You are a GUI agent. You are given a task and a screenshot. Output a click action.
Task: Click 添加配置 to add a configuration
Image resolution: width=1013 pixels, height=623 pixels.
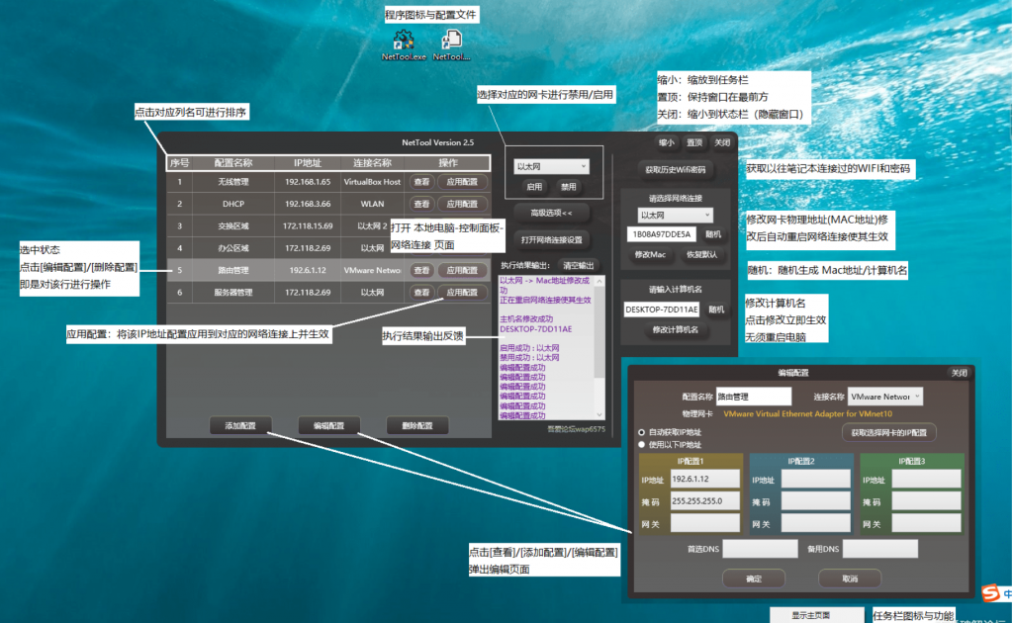coord(240,426)
